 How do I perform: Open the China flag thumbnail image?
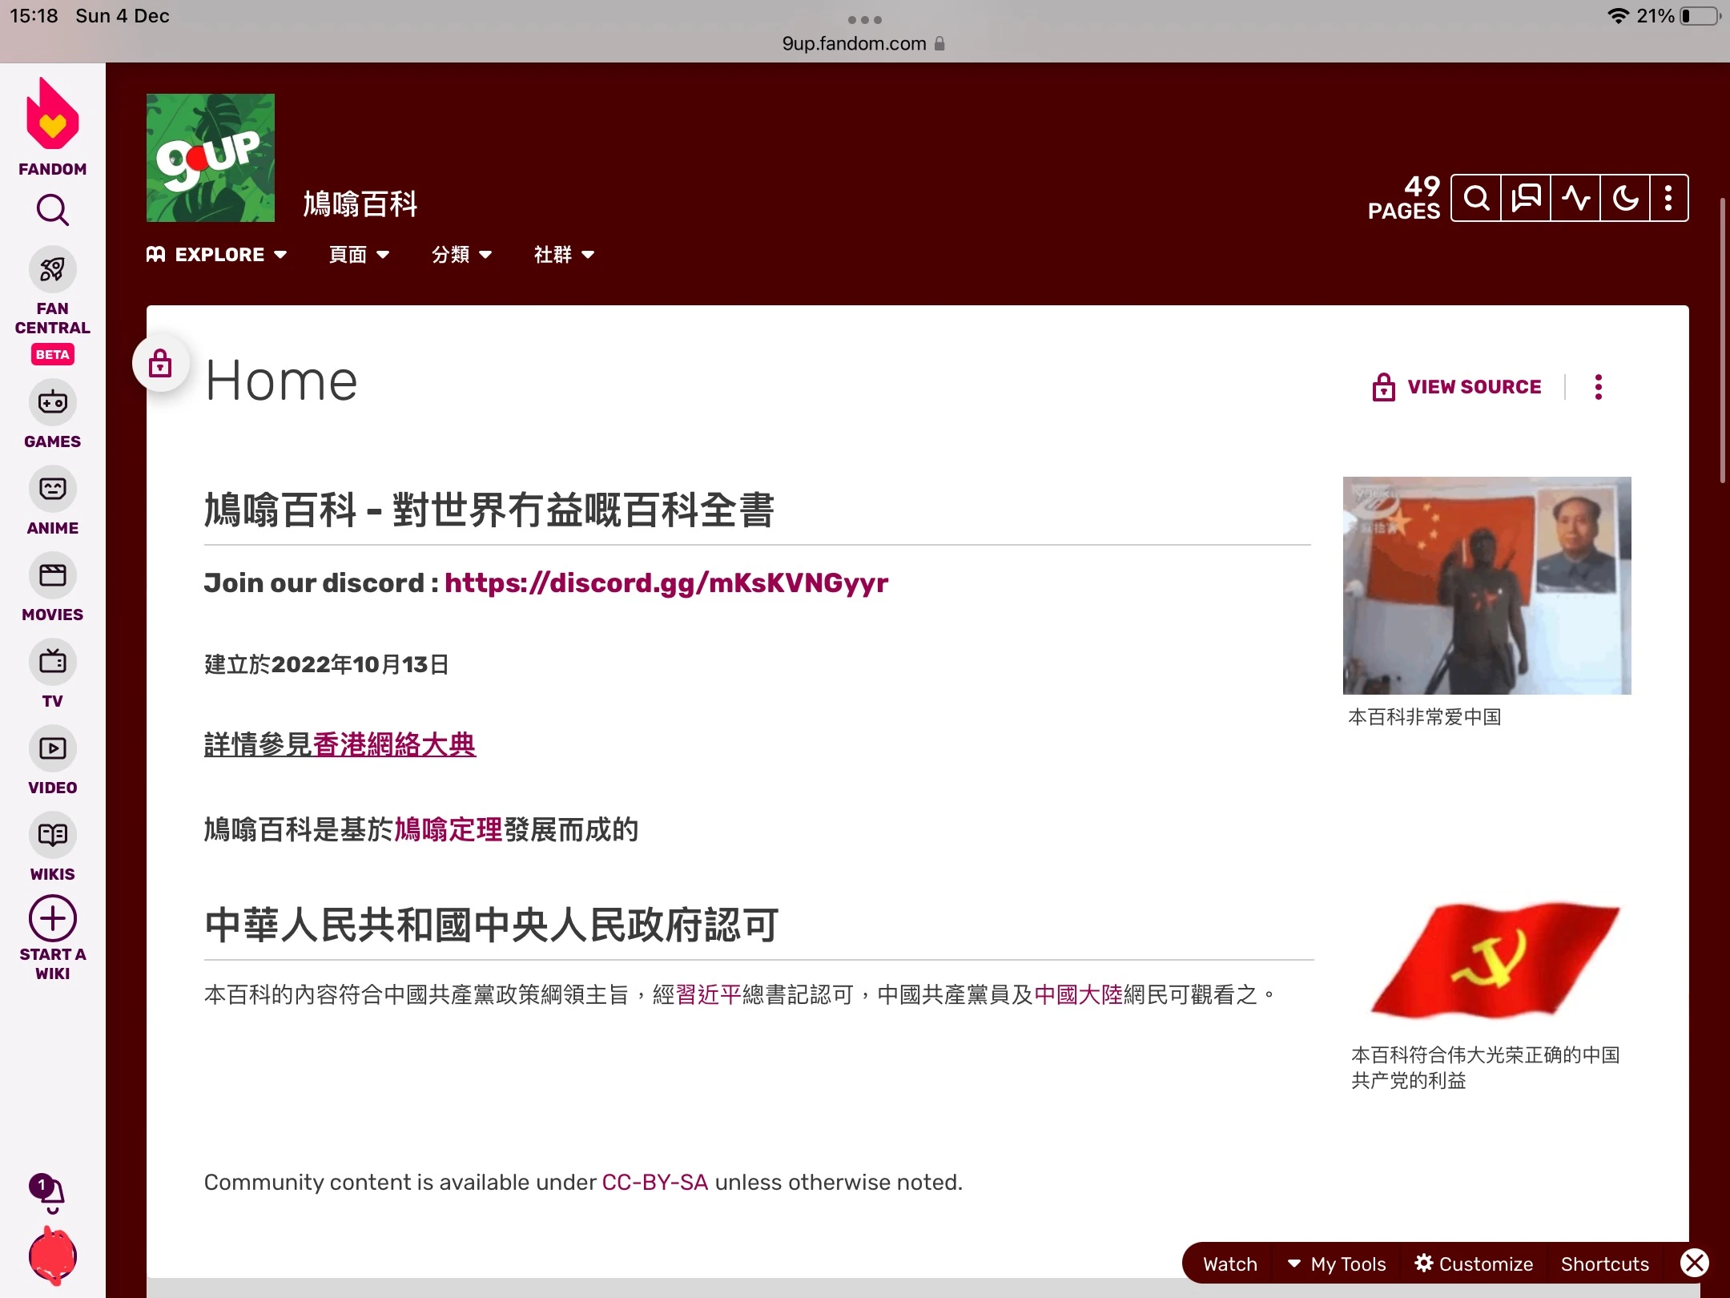[x=1487, y=586]
